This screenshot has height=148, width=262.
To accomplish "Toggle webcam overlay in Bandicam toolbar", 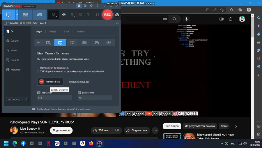I will pos(54,15).
